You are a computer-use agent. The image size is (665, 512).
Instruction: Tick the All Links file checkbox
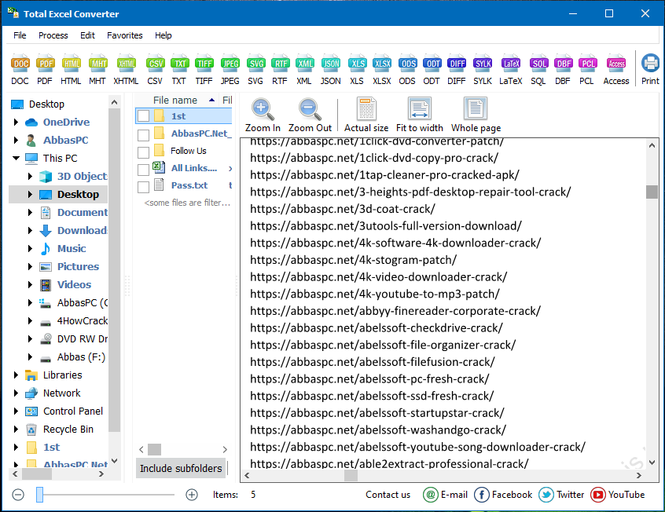point(143,170)
